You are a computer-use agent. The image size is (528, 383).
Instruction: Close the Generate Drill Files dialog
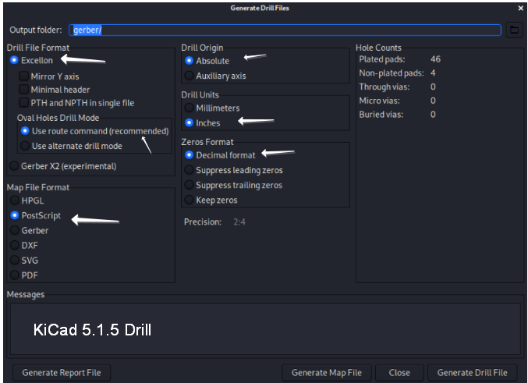(521, 8)
